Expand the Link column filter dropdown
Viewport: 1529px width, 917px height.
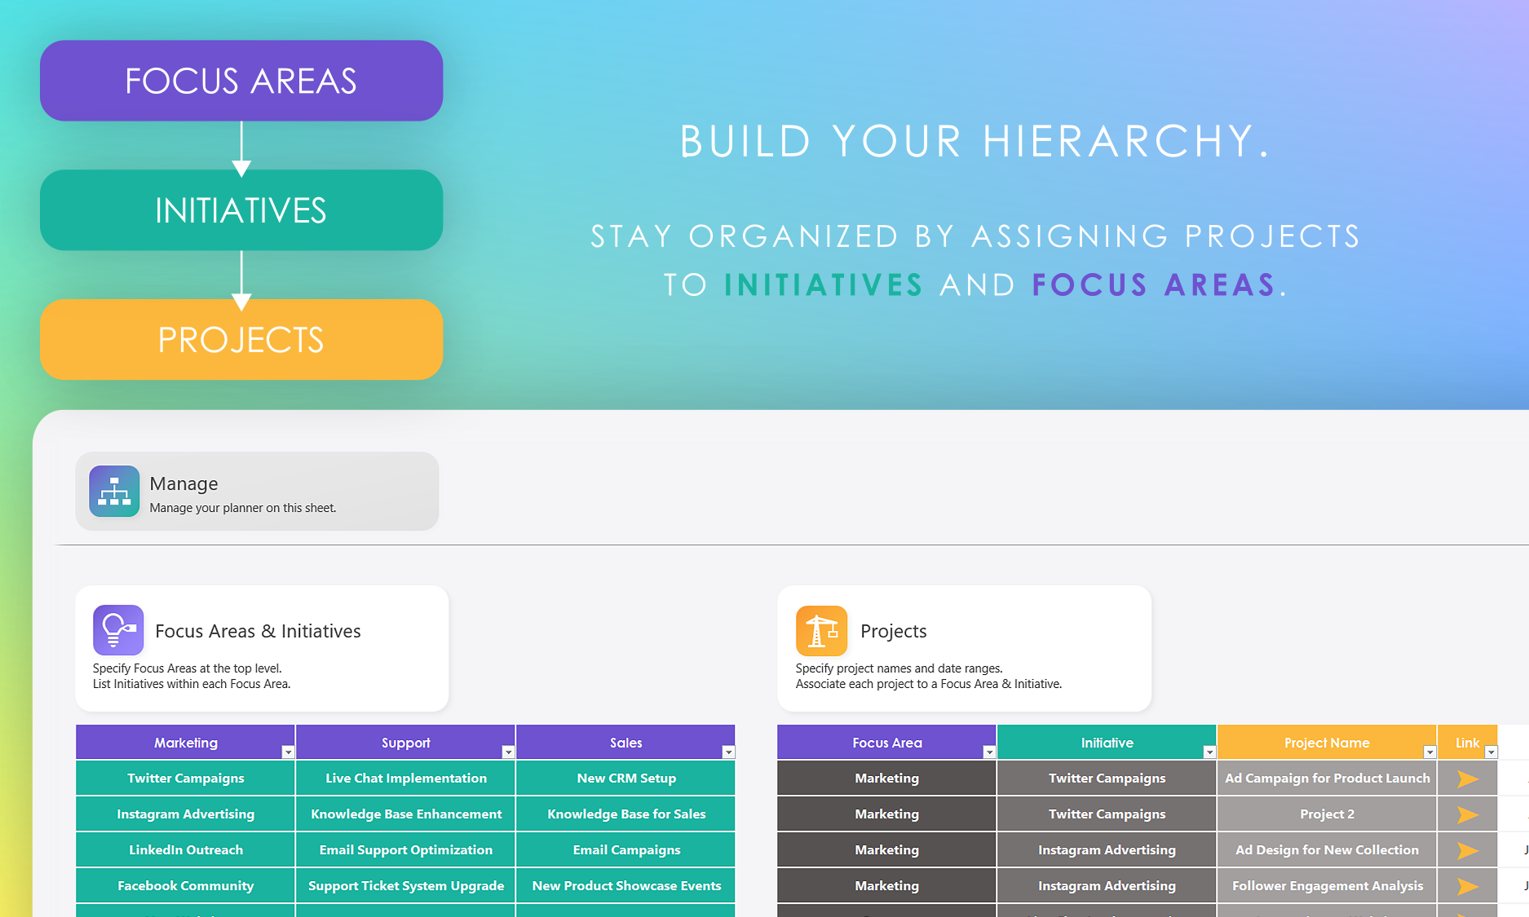pos(1491,752)
